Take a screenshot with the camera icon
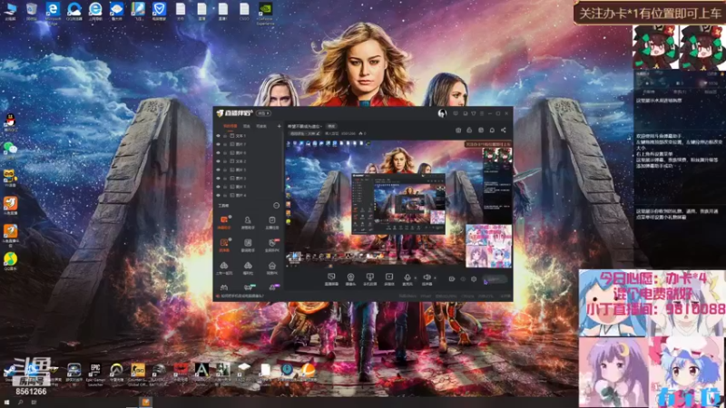This screenshot has height=408, width=726. [458, 130]
